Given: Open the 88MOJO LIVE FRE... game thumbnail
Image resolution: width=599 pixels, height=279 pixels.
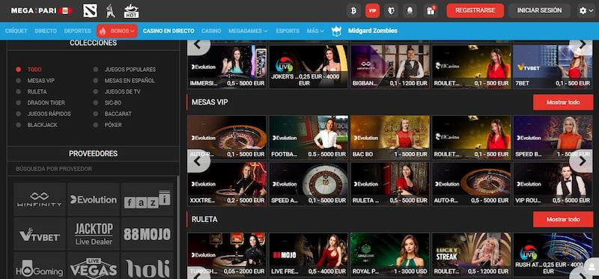Looking at the screenshot, I should (x=308, y=255).
